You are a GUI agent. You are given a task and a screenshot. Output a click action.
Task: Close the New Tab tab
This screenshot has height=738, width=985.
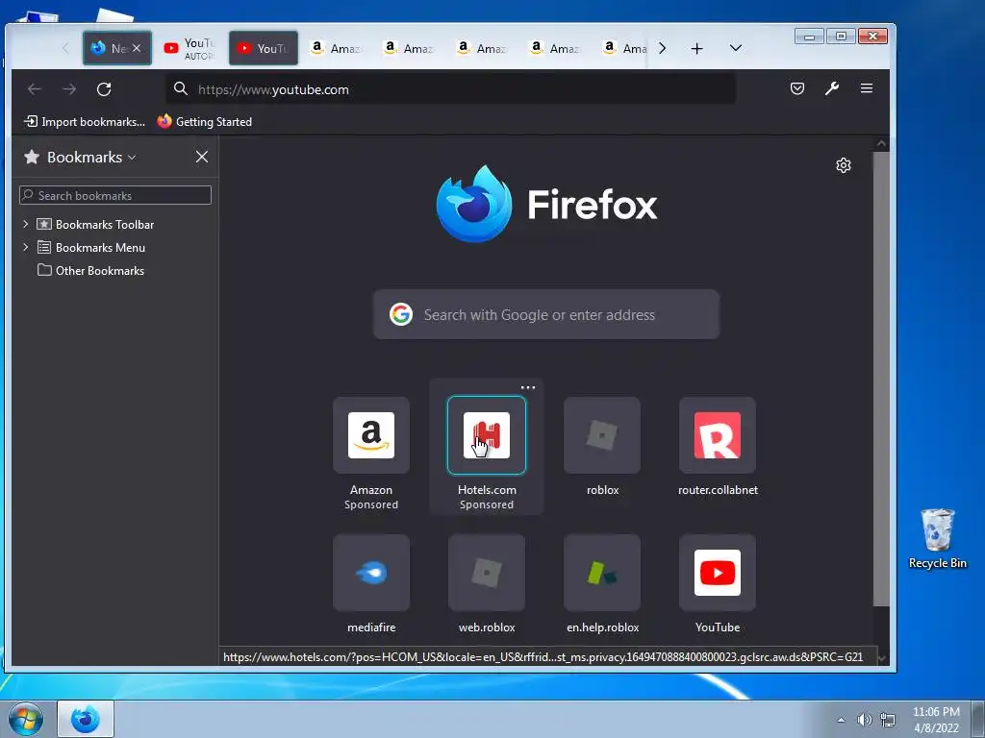(137, 48)
